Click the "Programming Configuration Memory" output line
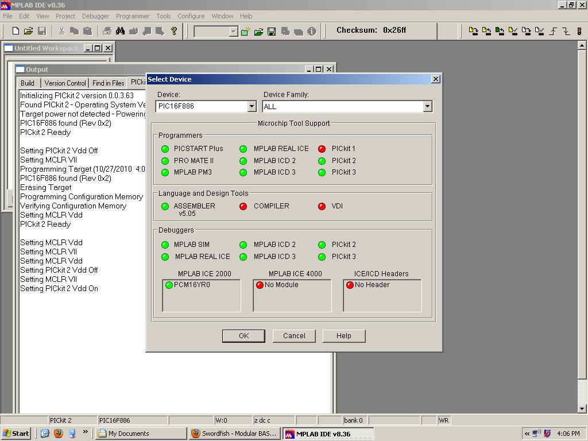 [82, 196]
